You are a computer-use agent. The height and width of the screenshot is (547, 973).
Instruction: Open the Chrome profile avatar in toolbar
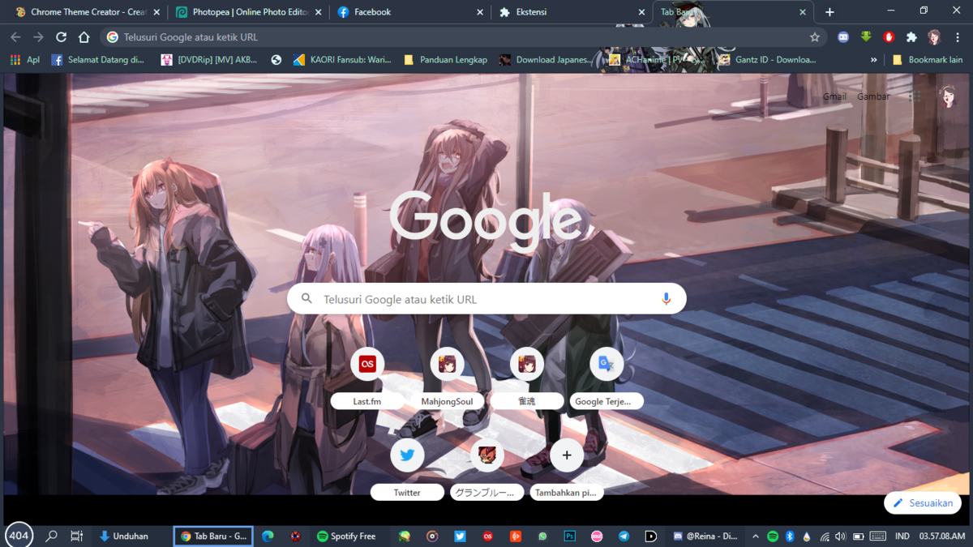[934, 37]
